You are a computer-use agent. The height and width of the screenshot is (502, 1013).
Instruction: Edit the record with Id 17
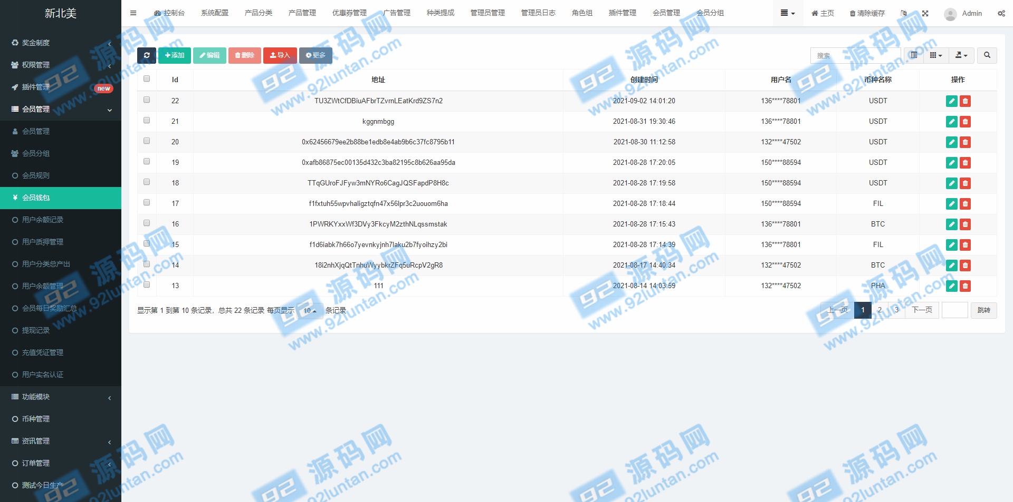pyautogui.click(x=952, y=204)
